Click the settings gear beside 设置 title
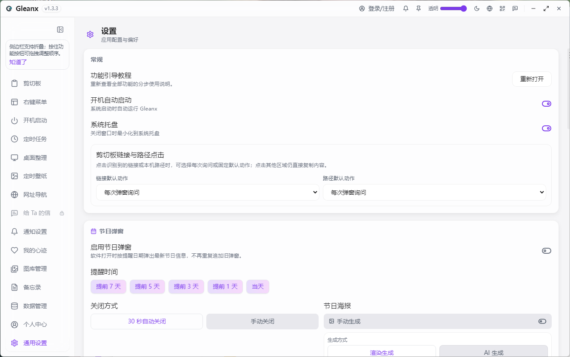The height and width of the screenshot is (357, 570). coord(90,34)
